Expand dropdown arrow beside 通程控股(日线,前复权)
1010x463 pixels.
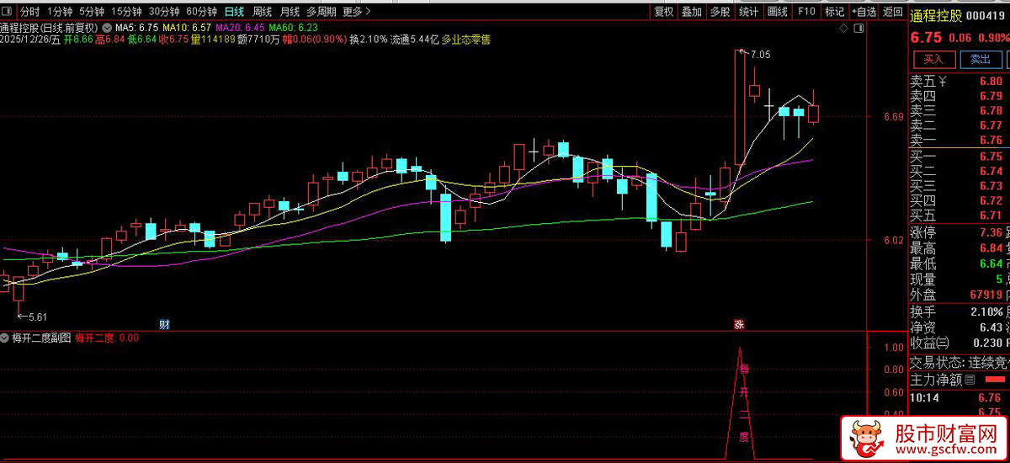pos(107,27)
